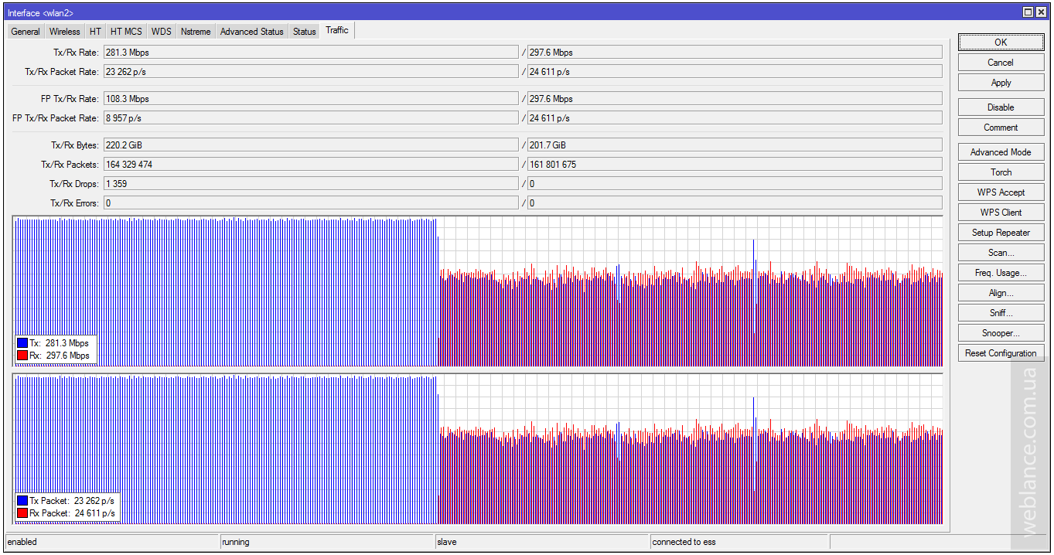Image resolution: width=1054 pixels, height=555 pixels.
Task: Click the OK button
Action: click(x=1001, y=43)
